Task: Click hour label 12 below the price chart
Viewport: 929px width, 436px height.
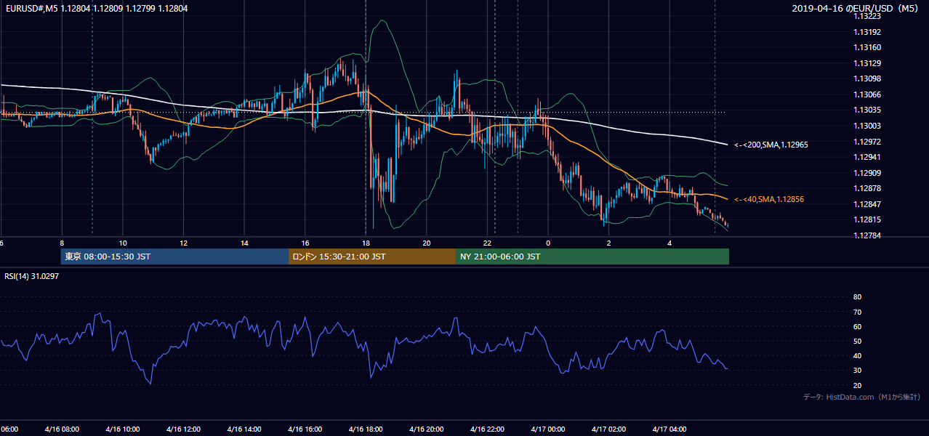Action: (x=184, y=243)
